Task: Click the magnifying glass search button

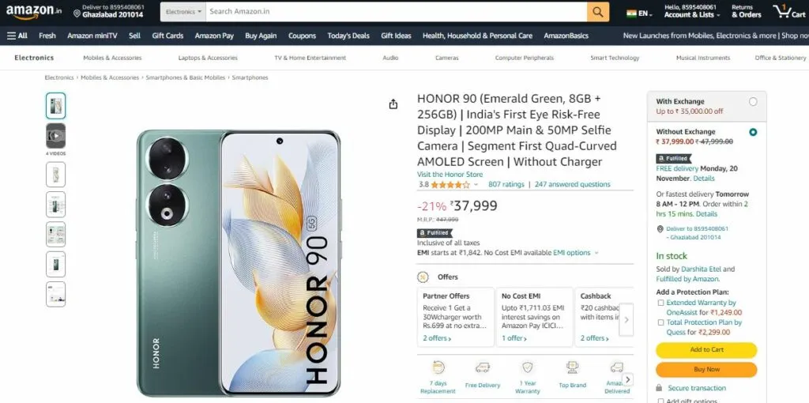Action: (x=597, y=11)
